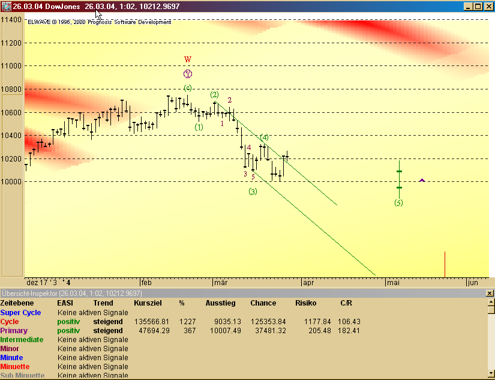The width and height of the screenshot is (495, 380).
Task: Close the Übersicht-Inspektor panel
Action: pyautogui.click(x=490, y=294)
